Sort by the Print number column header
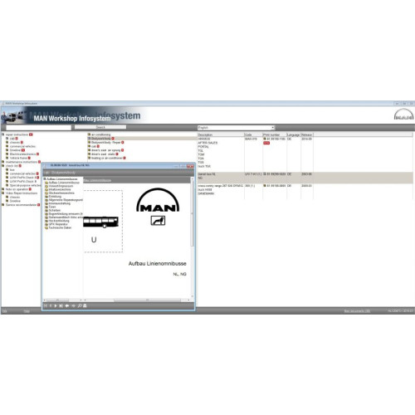 [x=275, y=134]
